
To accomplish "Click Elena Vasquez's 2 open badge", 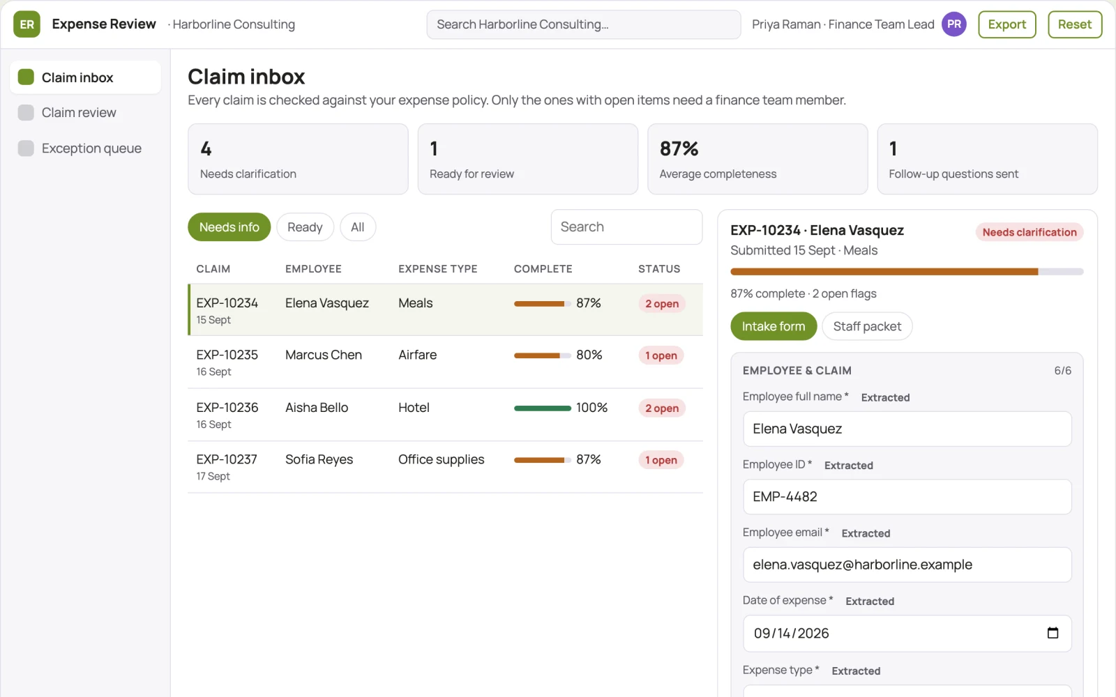I will point(662,303).
